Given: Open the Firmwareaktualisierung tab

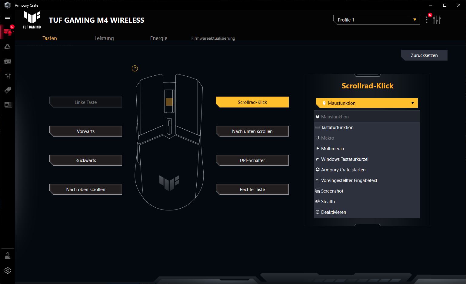Looking at the screenshot, I should (x=213, y=38).
